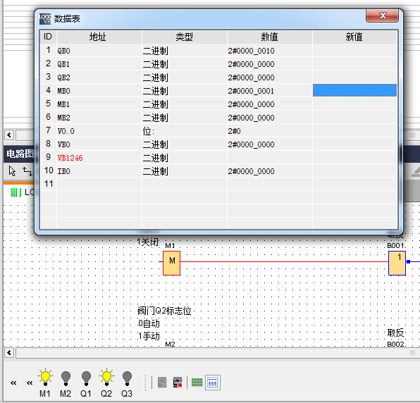
Task: Select the MB1 address cell
Action: point(99,104)
